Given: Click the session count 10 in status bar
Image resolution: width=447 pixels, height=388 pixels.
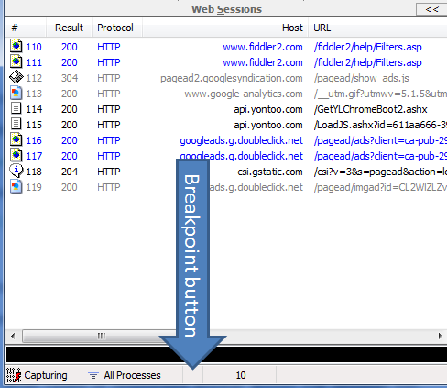Looking at the screenshot, I should point(241,375).
